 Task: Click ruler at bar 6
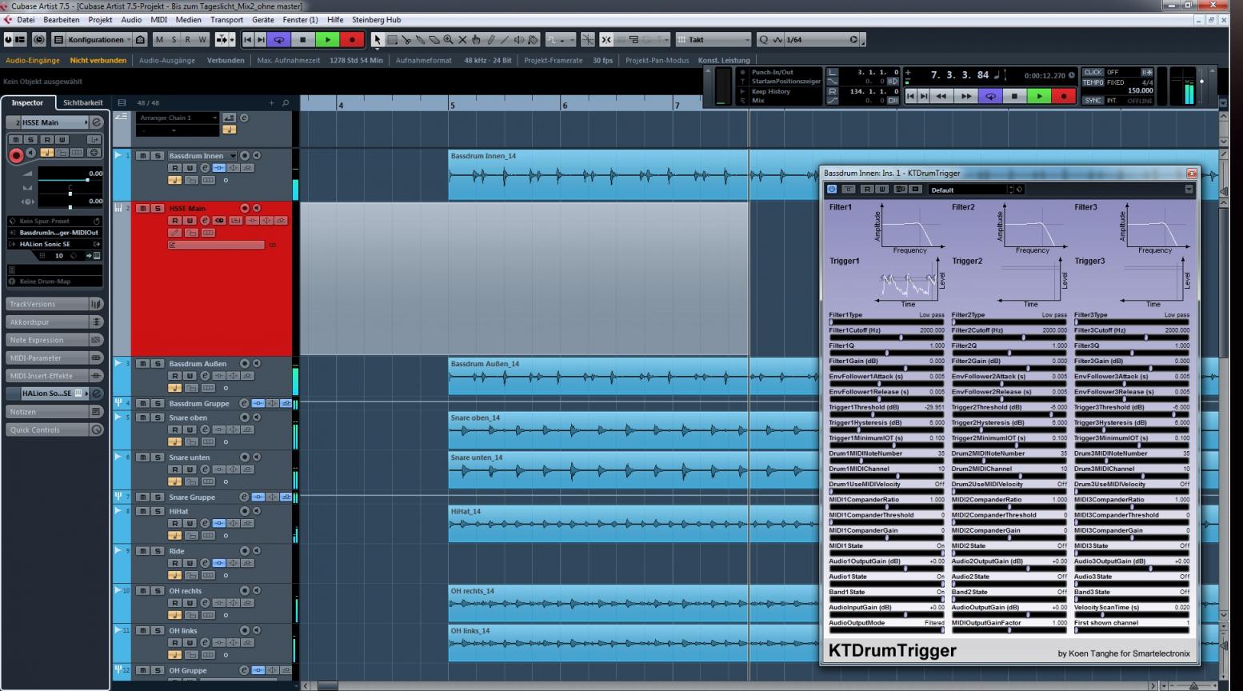(565, 105)
